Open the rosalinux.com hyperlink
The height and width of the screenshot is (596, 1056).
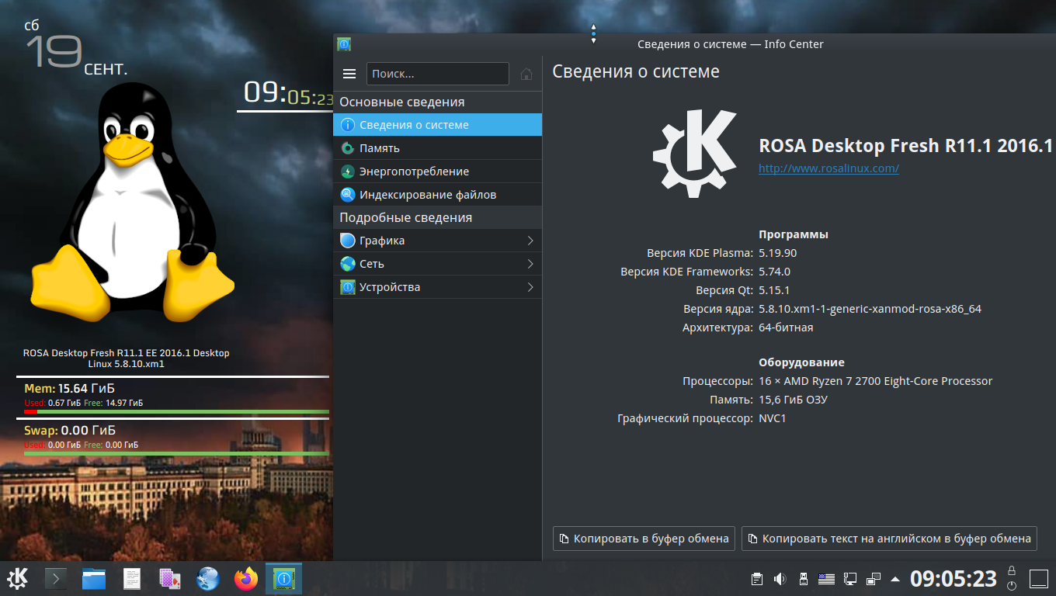[828, 168]
